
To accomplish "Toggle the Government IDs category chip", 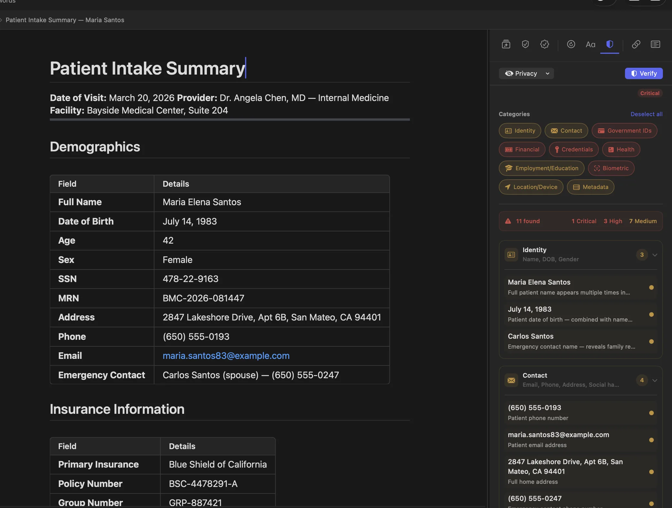I will (x=624, y=131).
